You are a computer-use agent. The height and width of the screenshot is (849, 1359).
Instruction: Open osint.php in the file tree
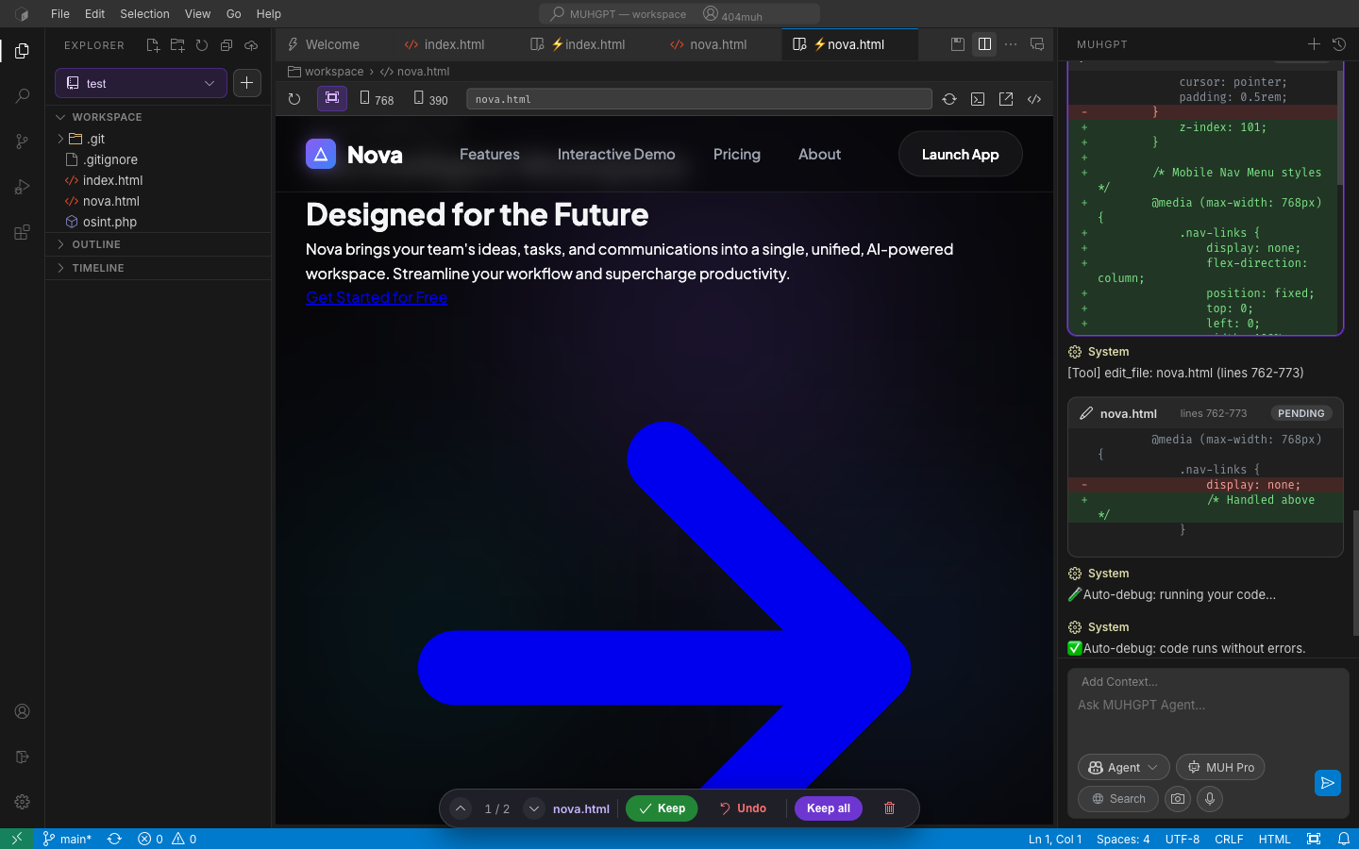158,222
